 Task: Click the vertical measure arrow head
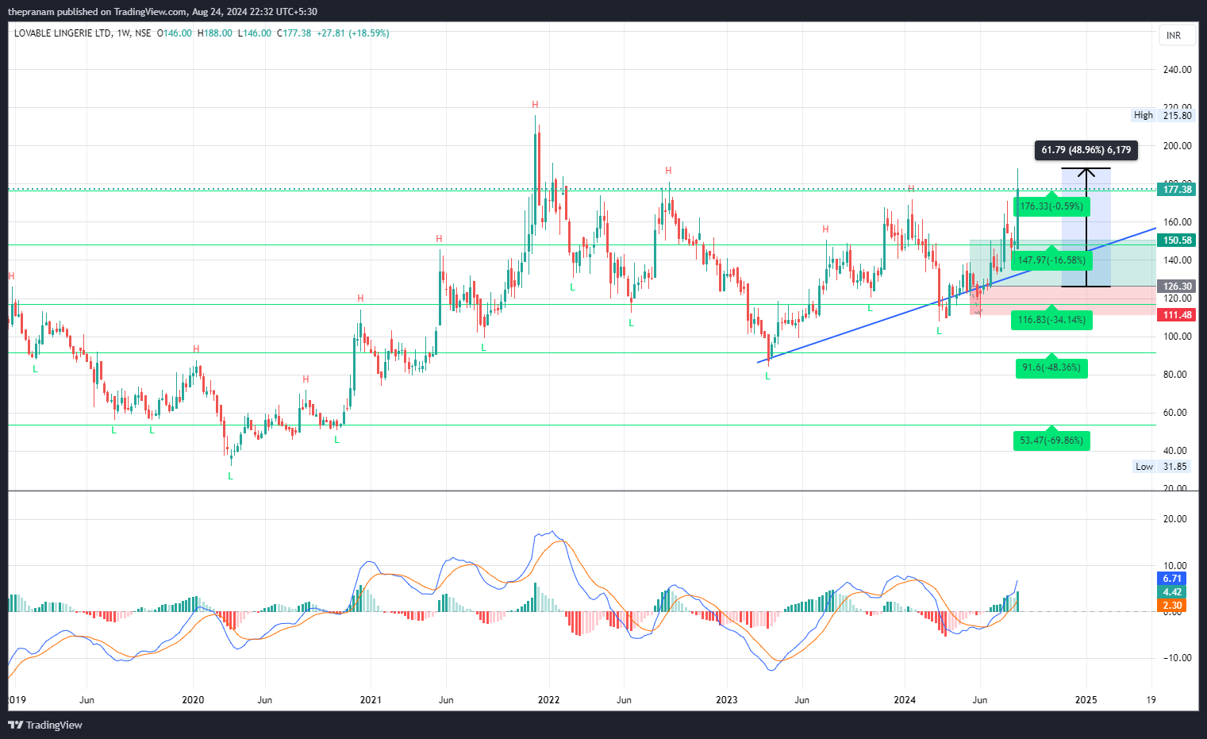(1086, 171)
